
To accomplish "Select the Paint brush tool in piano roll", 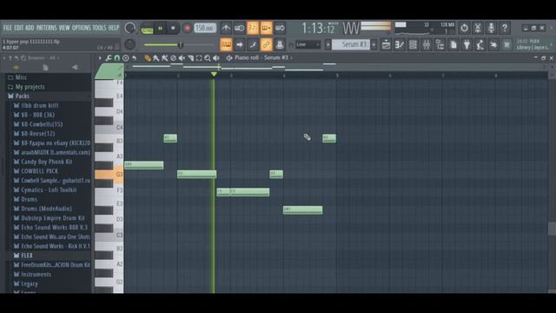I will click(156, 58).
